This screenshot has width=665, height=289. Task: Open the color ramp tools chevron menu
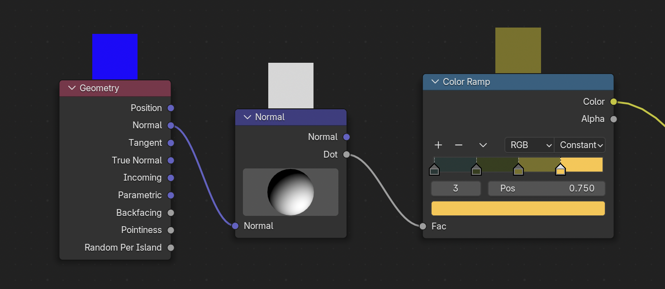click(x=483, y=145)
